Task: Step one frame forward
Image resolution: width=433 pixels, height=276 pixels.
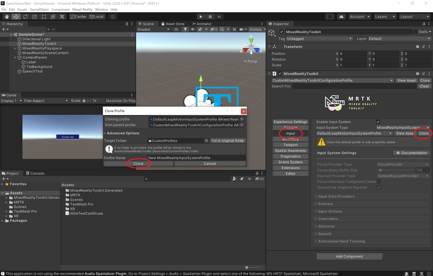Action: (219, 17)
